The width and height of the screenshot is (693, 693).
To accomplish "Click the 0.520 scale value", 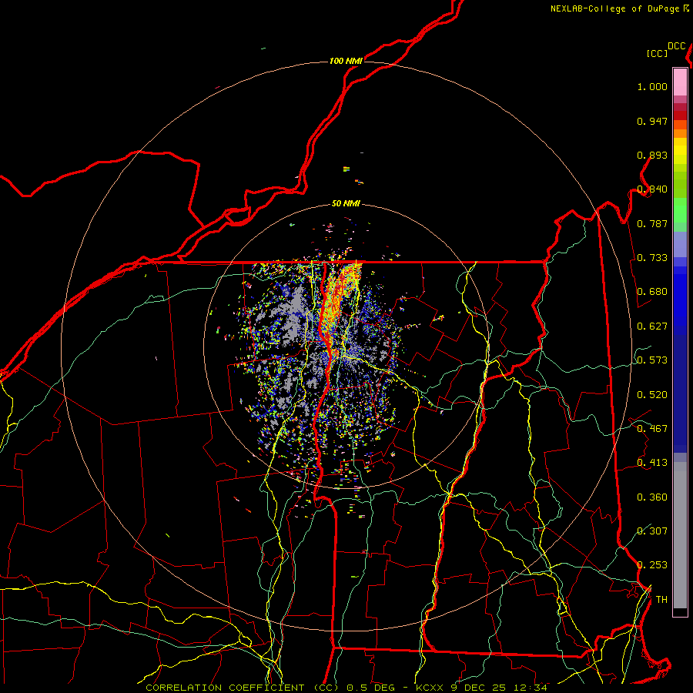I will 652,395.
